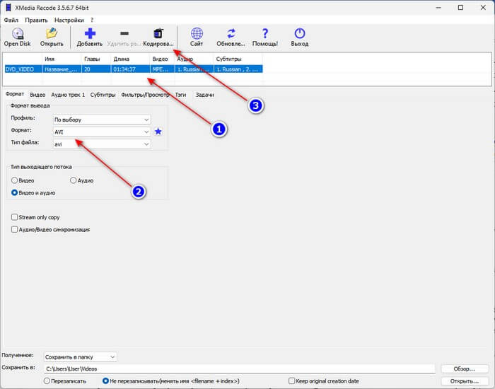
Task: Click the Сохранить в path field
Action: click(x=238, y=368)
